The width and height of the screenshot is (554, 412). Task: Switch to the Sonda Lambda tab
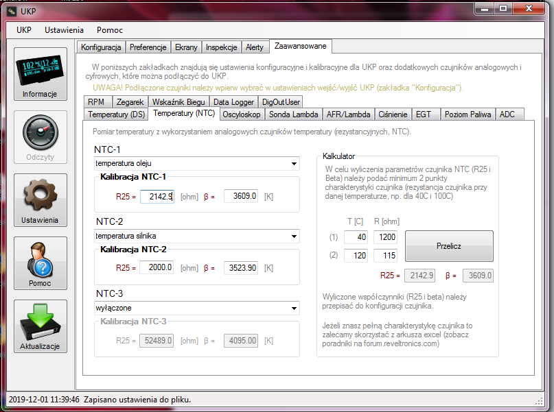point(293,114)
